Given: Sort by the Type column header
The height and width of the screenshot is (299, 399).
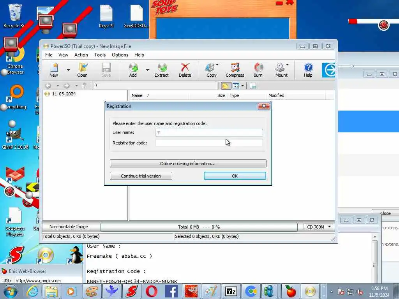Looking at the screenshot, I should coord(234,95).
